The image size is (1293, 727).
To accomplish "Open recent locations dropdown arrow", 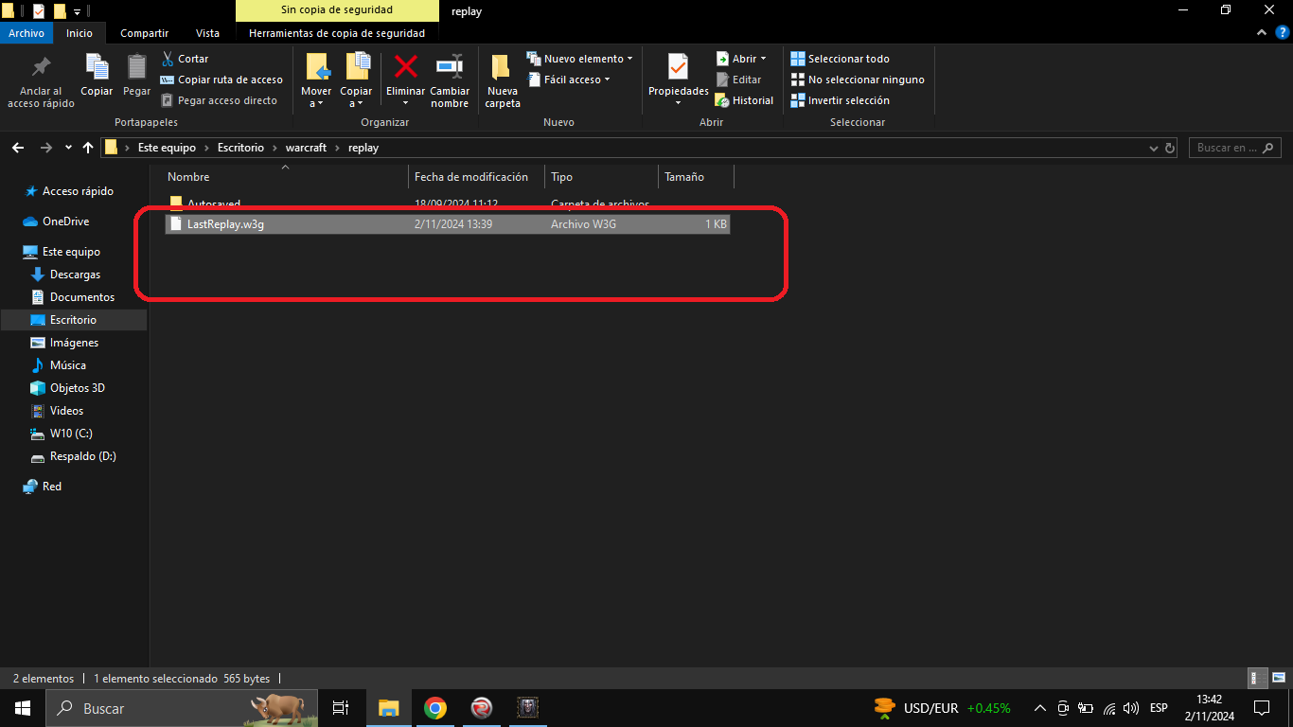I will (x=68, y=149).
